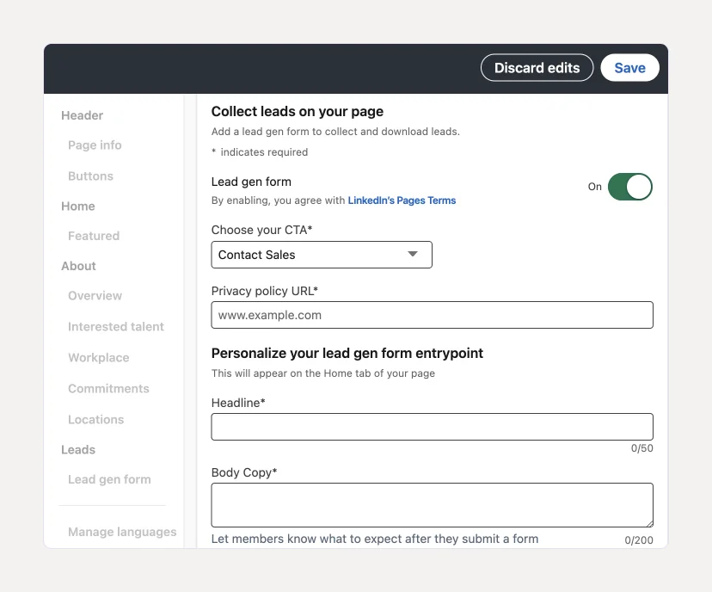Image resolution: width=712 pixels, height=592 pixels.
Task: Focus the Privacy policy URL field
Action: pos(432,315)
